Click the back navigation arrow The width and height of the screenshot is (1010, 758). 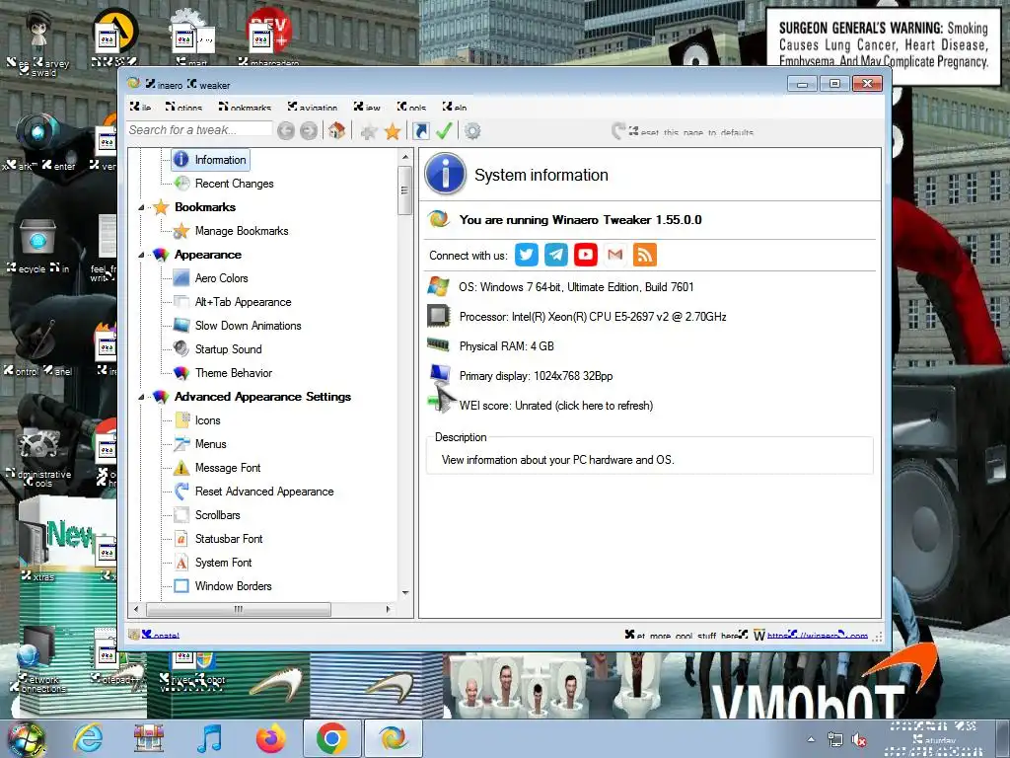click(x=286, y=131)
